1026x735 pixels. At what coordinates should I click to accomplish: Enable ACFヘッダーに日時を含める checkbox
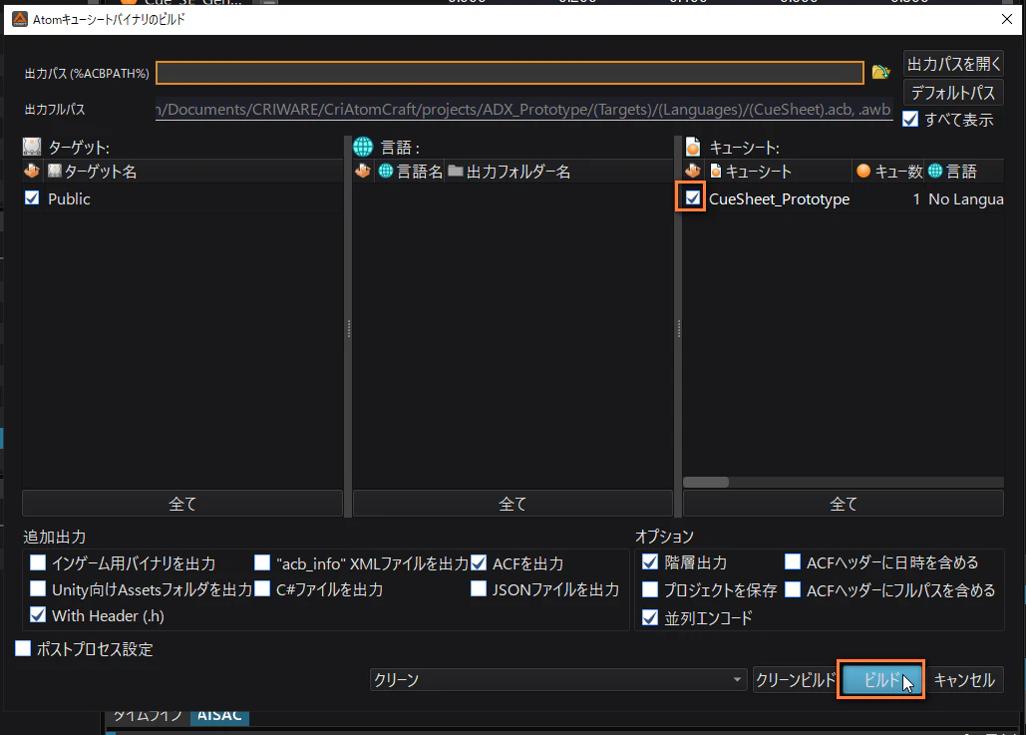click(x=793, y=561)
